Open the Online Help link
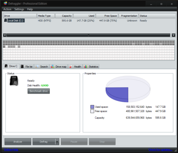The width and height of the screenshot is (178, 153). pos(11,150)
